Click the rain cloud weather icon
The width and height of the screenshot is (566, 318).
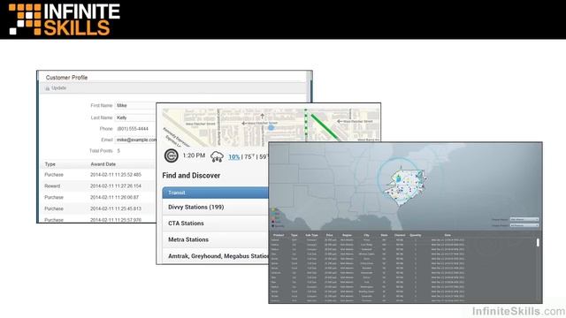(217, 157)
